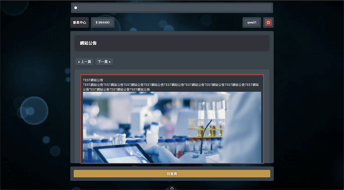Click the large bokeh circle on left background
This screenshot has width=344, height=190.
click(x=33, y=110)
